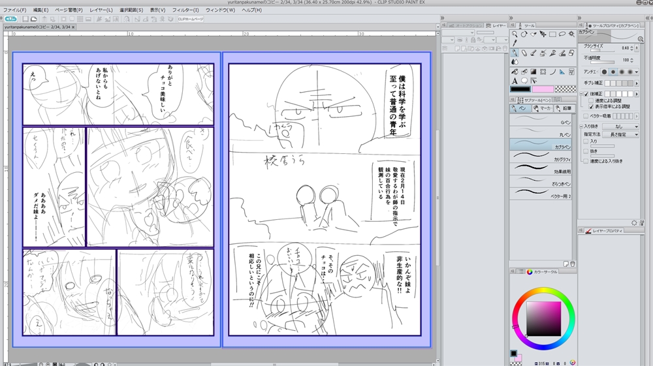
Task: Enable ベクター吸着 checkbox
Action: coord(586,116)
